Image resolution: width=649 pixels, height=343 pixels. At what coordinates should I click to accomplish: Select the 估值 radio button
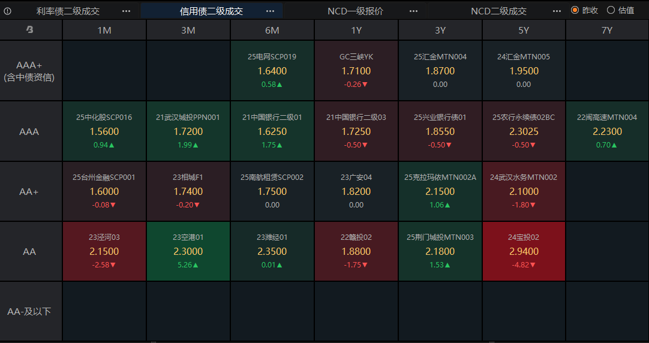[611, 10]
